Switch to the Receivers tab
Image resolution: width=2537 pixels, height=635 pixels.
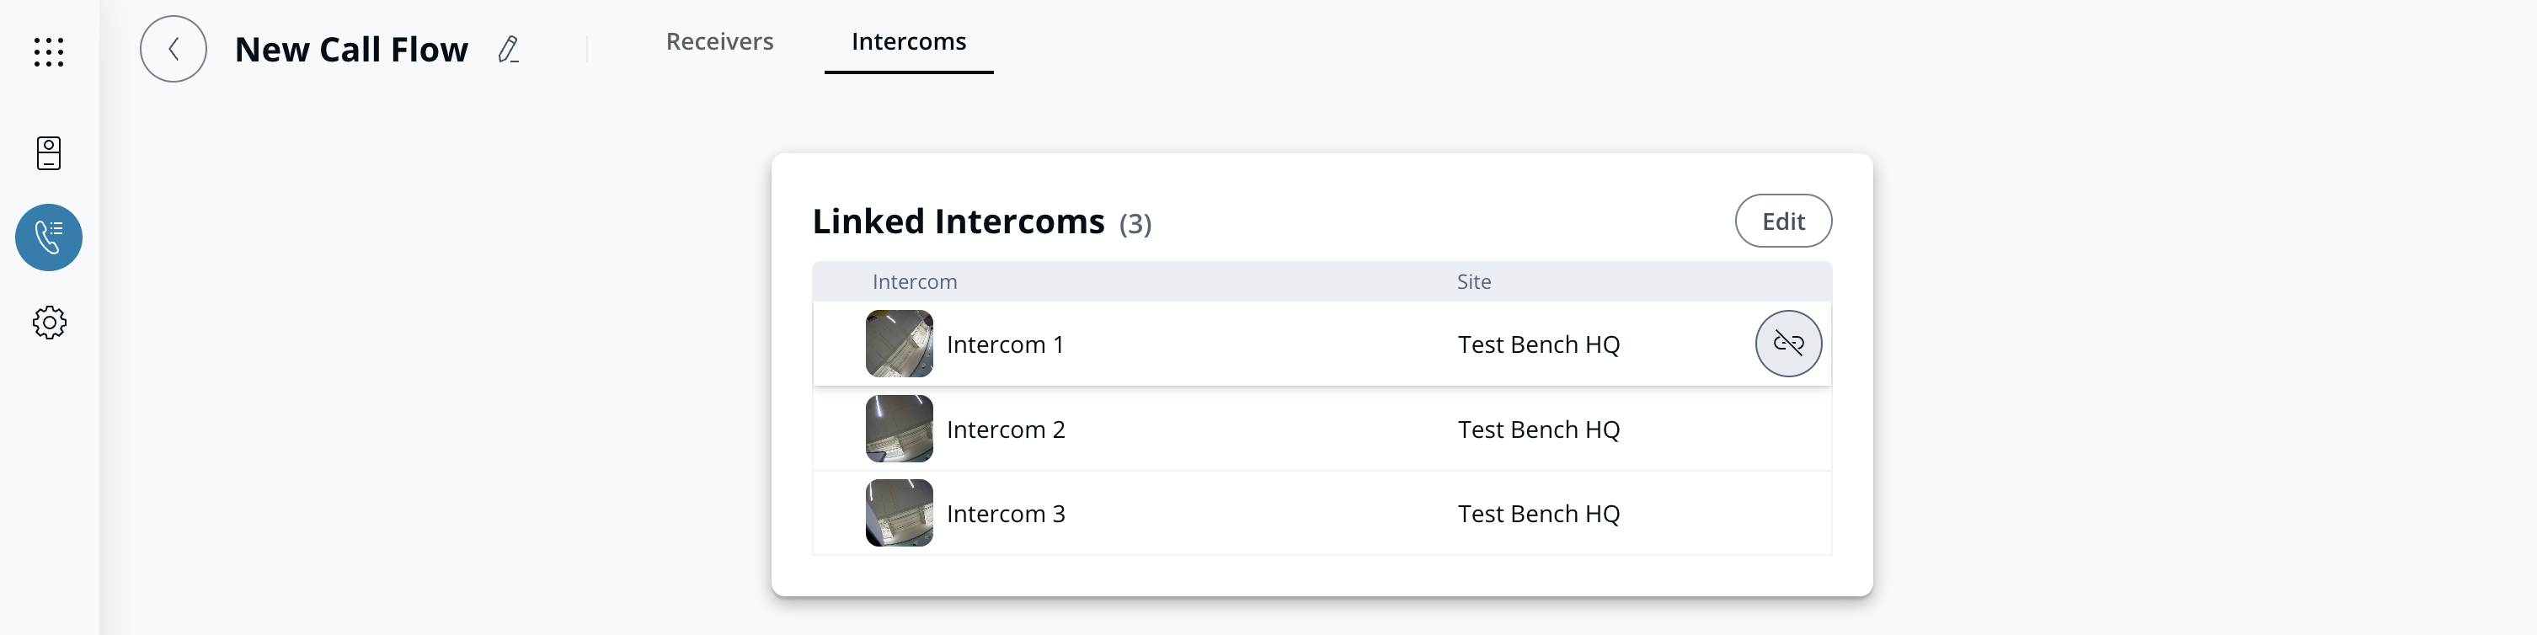[x=719, y=41]
